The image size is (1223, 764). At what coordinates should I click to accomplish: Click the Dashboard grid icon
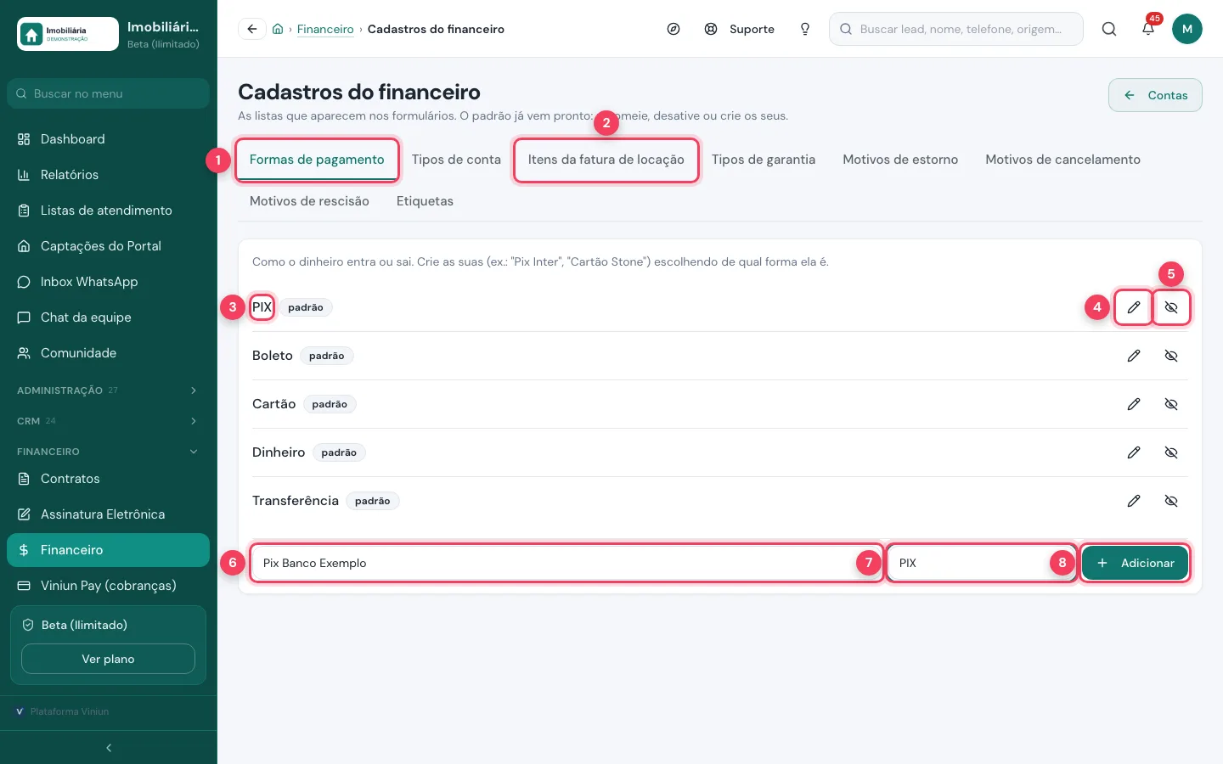point(24,139)
